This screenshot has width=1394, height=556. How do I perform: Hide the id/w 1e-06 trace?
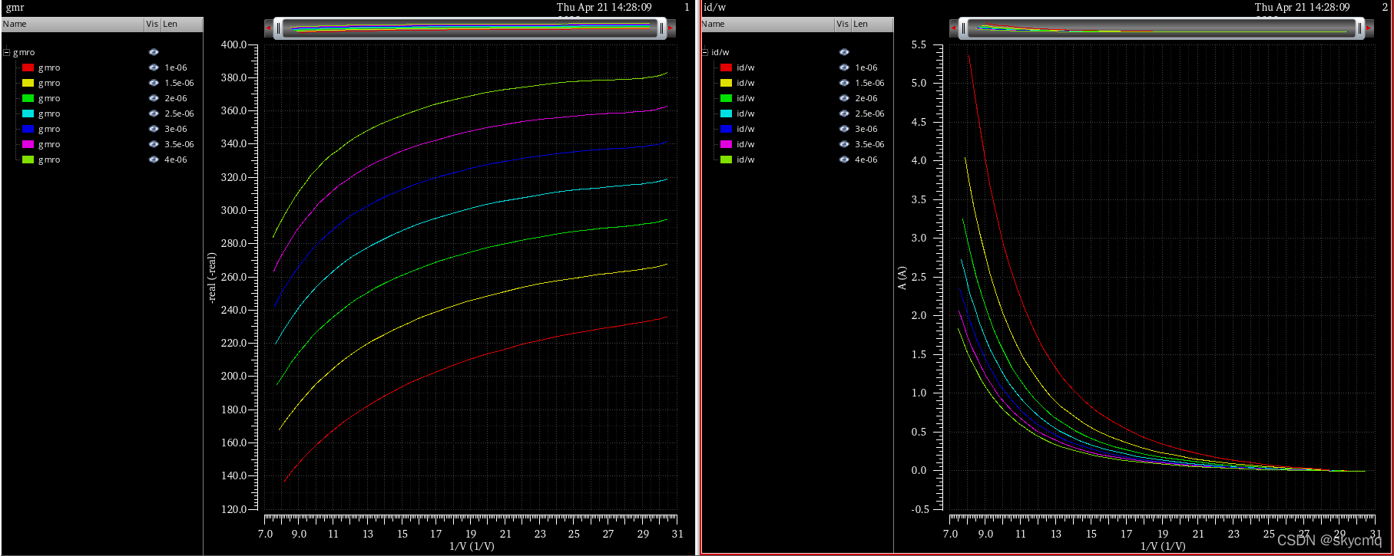tap(844, 67)
